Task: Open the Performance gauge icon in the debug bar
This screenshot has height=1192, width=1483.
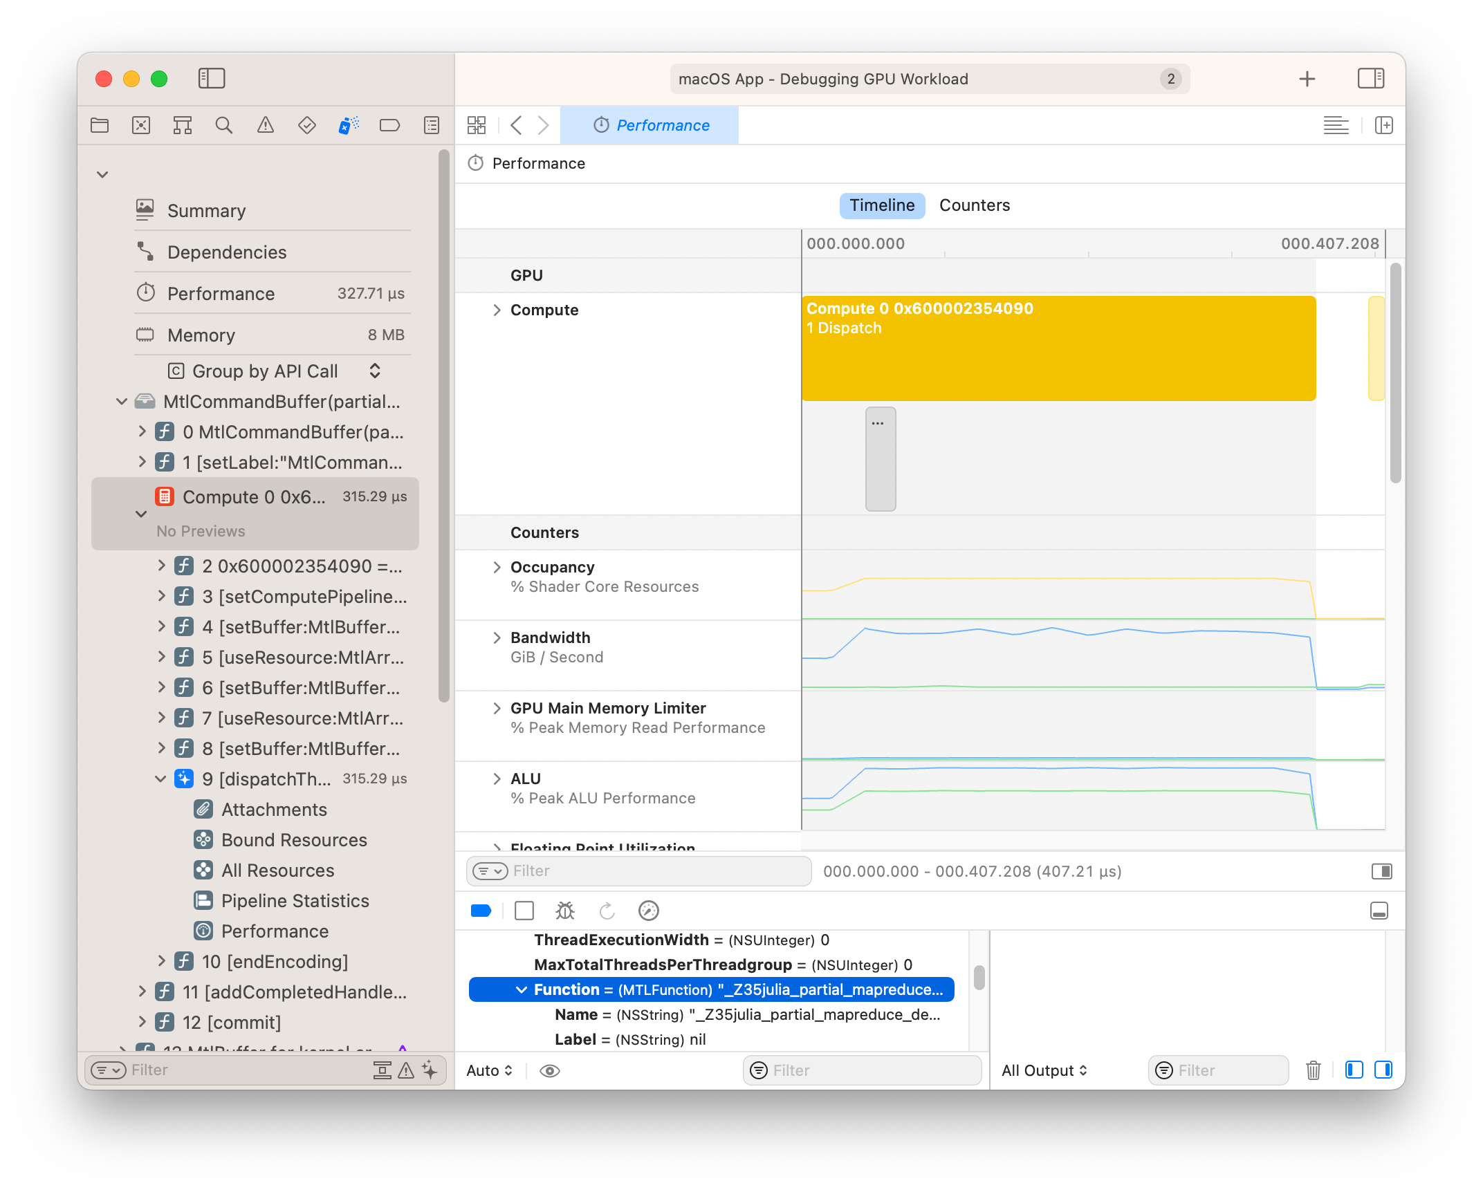Action: click(648, 911)
